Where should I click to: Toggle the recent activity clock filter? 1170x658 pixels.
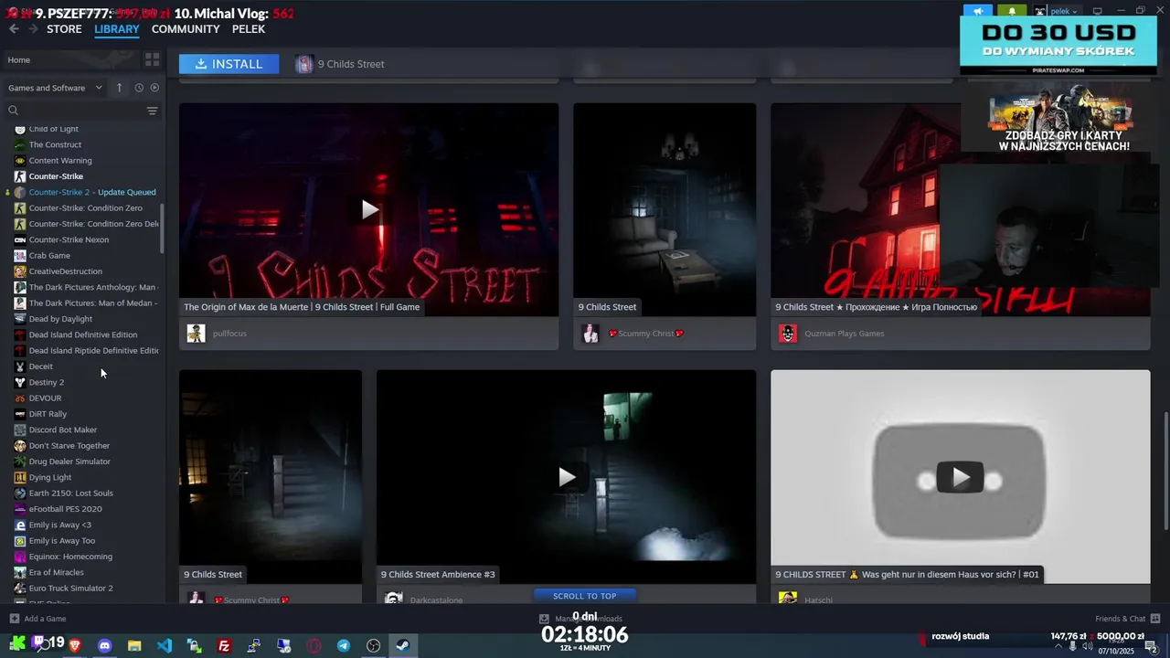[139, 88]
